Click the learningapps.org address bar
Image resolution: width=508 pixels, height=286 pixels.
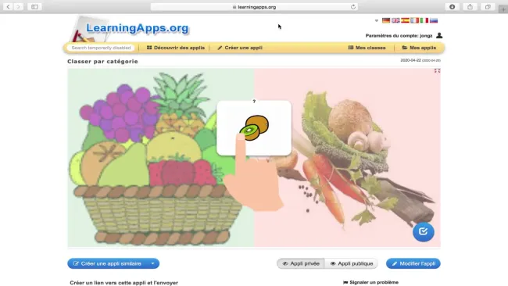[x=254, y=7]
